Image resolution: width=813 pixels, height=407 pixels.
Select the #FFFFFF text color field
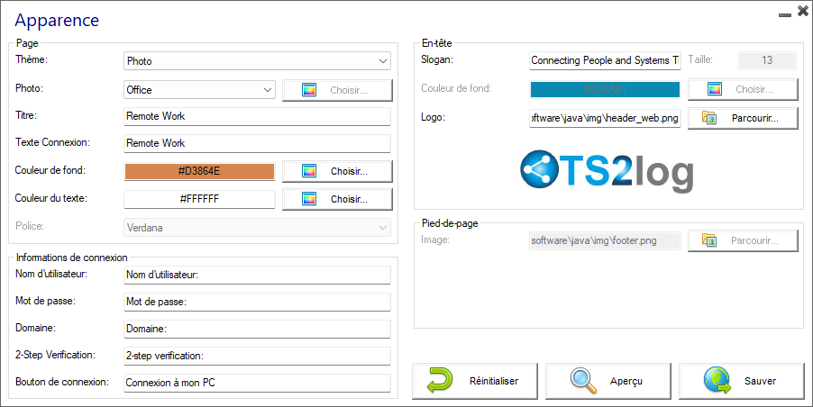199,199
